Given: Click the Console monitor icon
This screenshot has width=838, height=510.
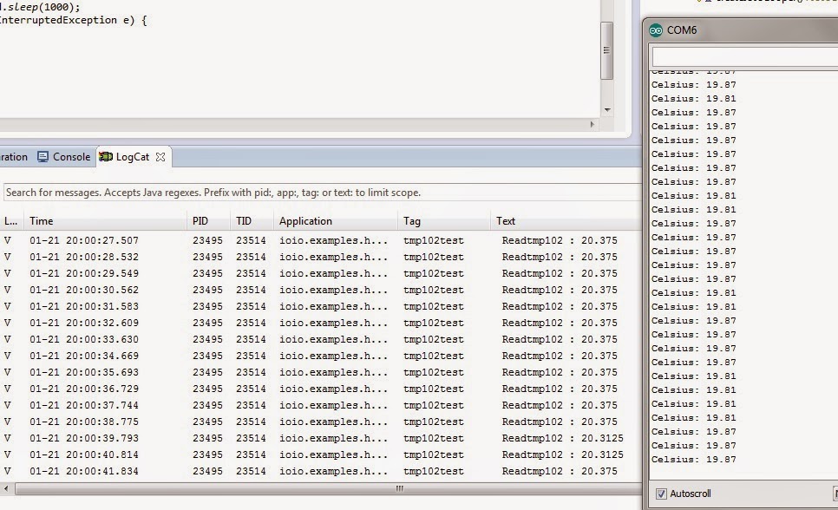Looking at the screenshot, I should pos(43,157).
